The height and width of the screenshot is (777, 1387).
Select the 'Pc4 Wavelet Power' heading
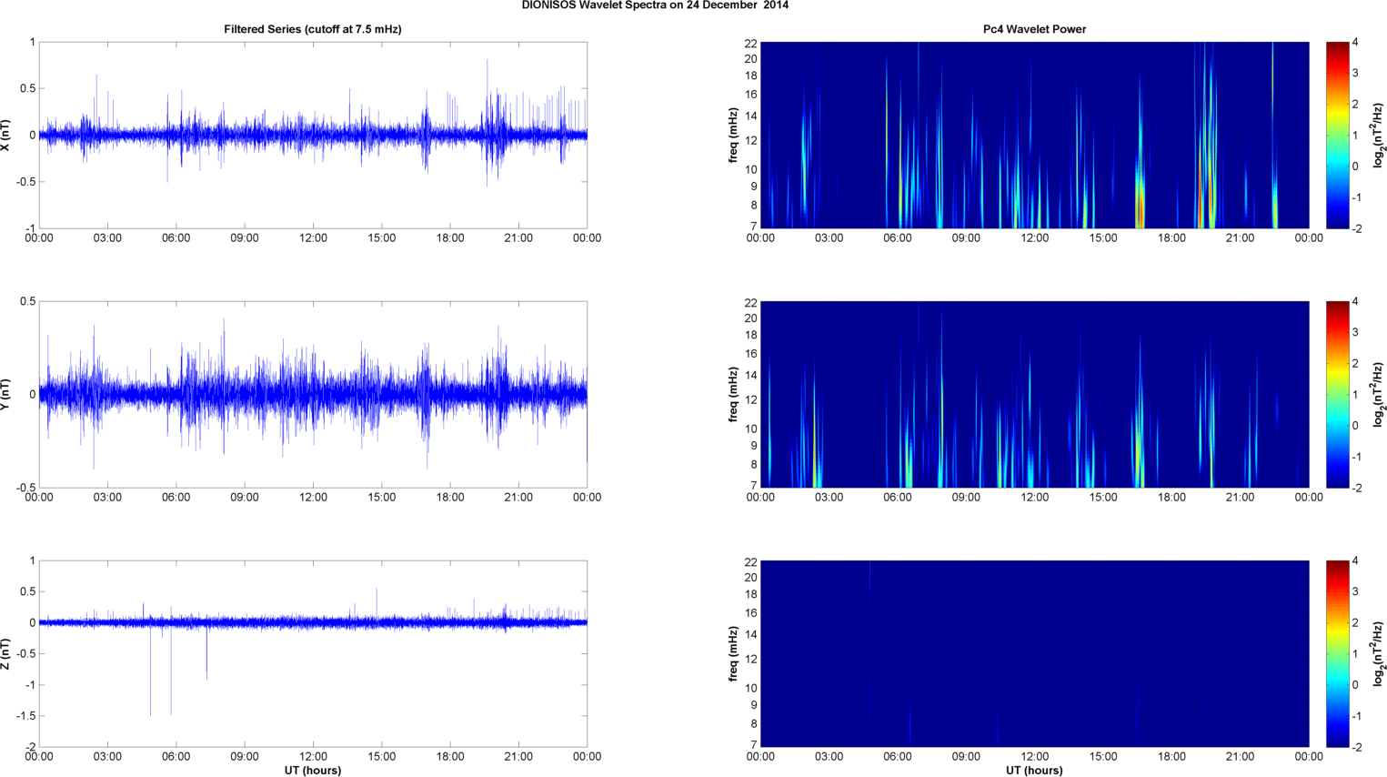[x=1034, y=29]
